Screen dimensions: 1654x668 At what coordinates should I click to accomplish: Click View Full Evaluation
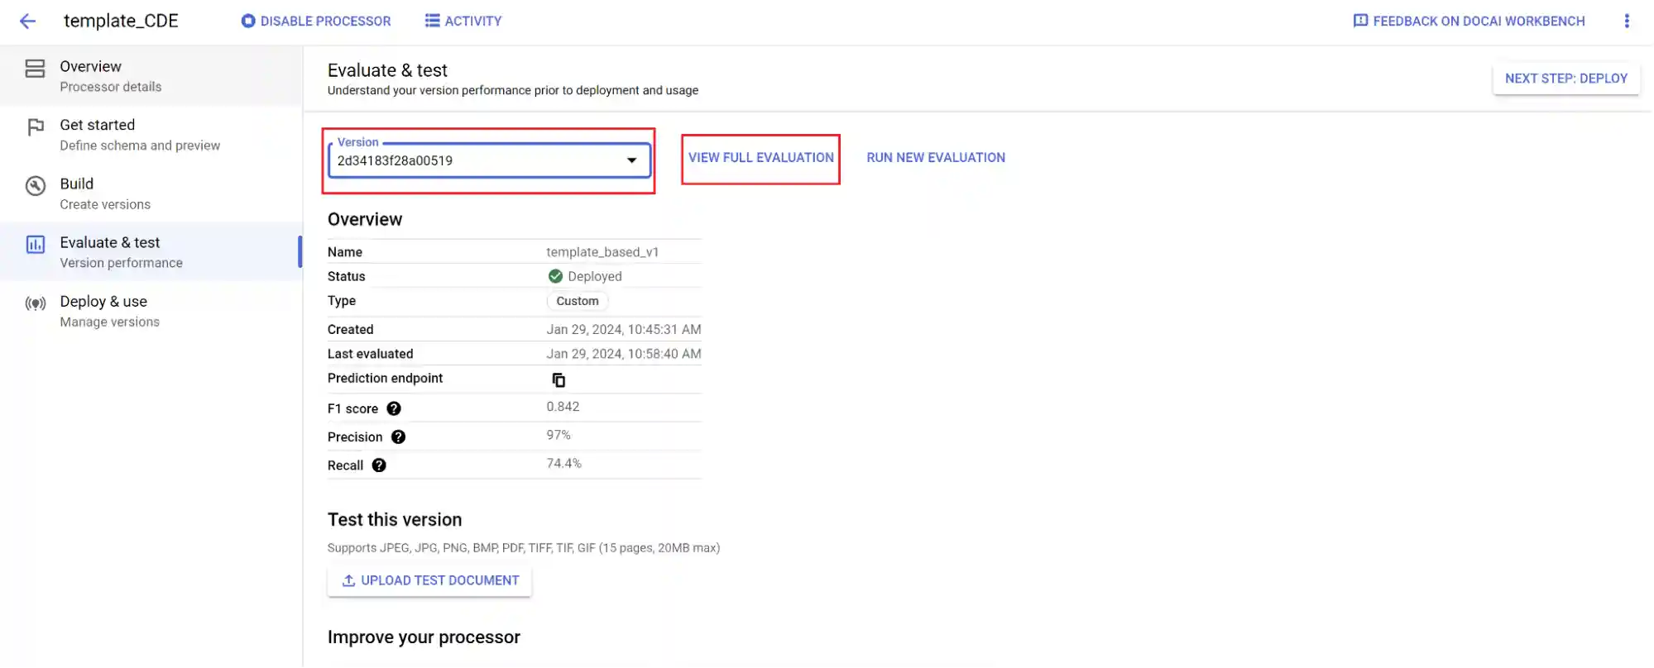click(x=760, y=158)
